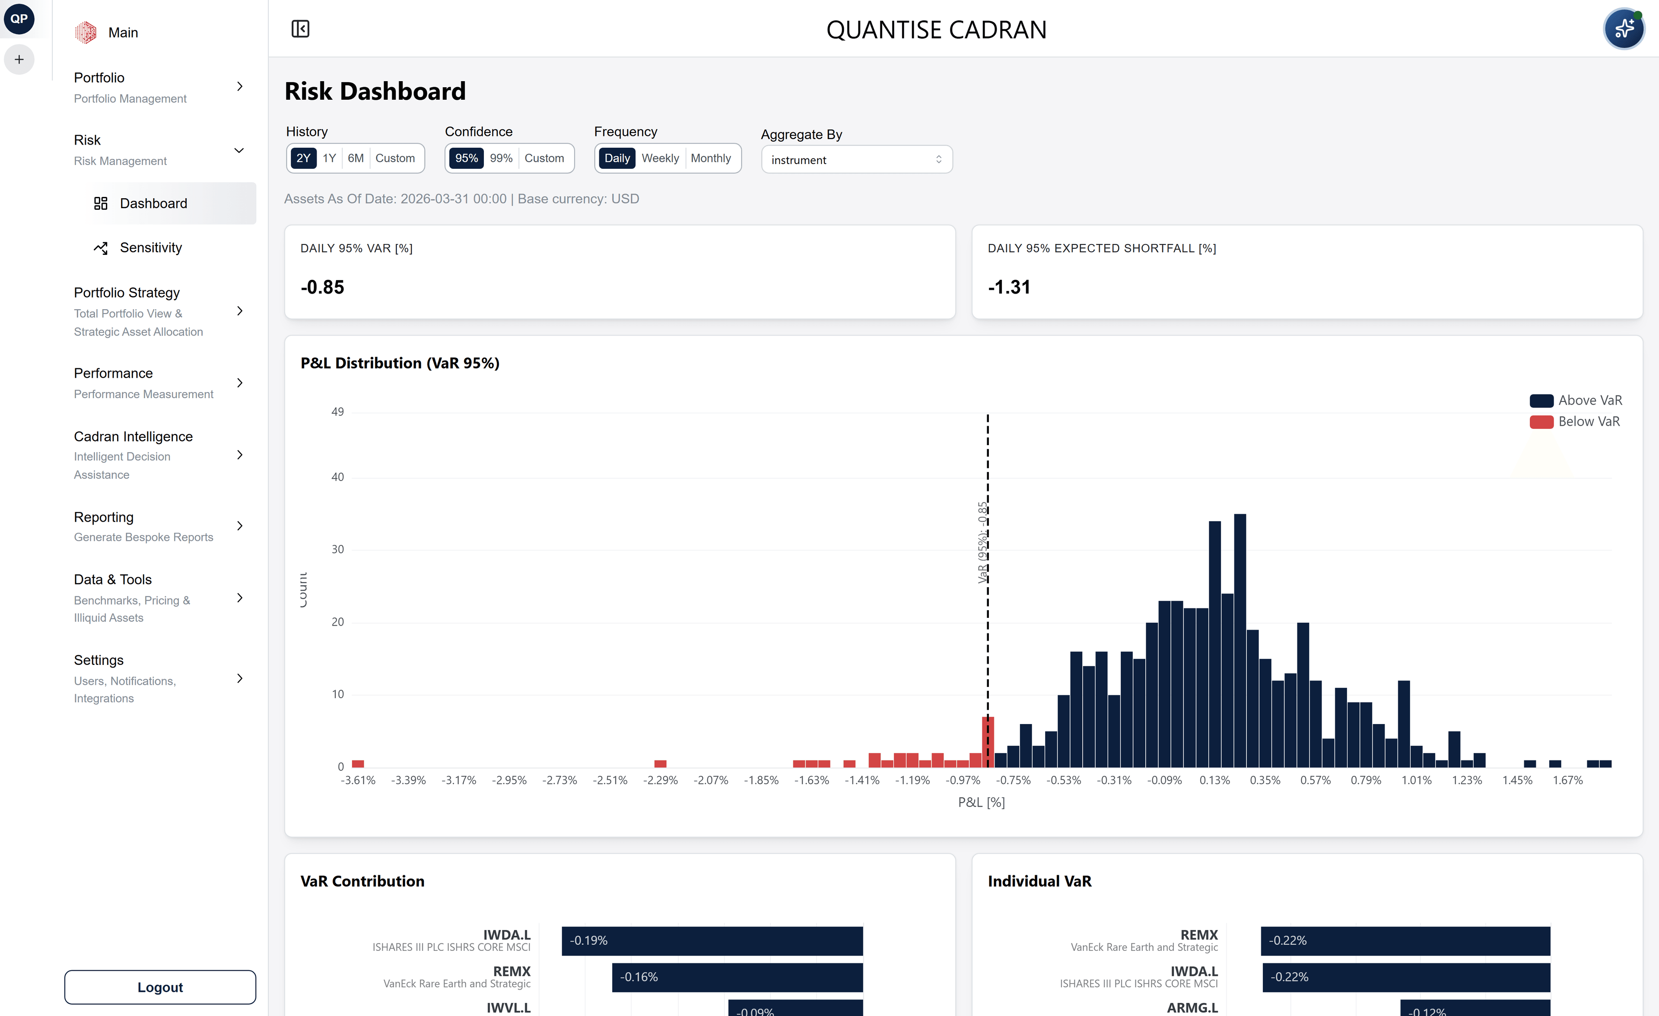
Task: Expand the Settings section chevron
Action: coord(240,678)
